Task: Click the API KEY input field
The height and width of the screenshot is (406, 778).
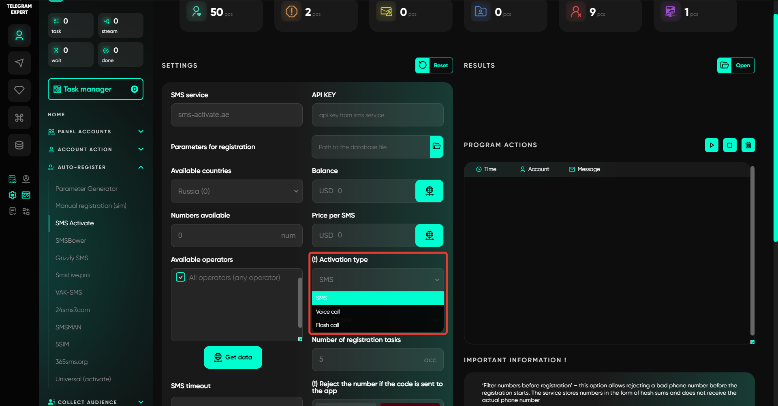Action: pos(377,115)
